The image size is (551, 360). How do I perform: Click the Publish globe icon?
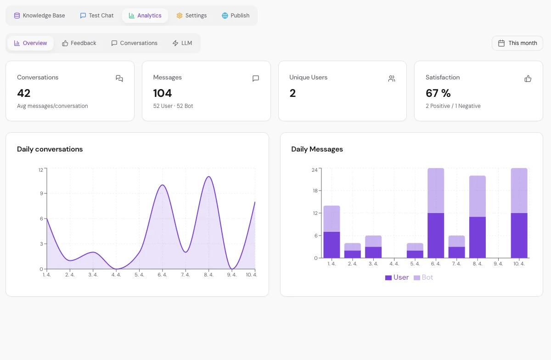point(225,16)
